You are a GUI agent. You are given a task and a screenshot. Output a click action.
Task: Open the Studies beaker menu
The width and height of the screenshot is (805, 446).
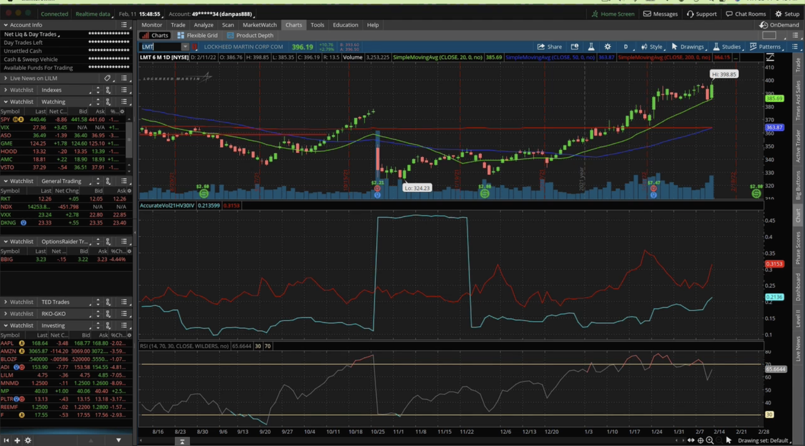pos(728,47)
